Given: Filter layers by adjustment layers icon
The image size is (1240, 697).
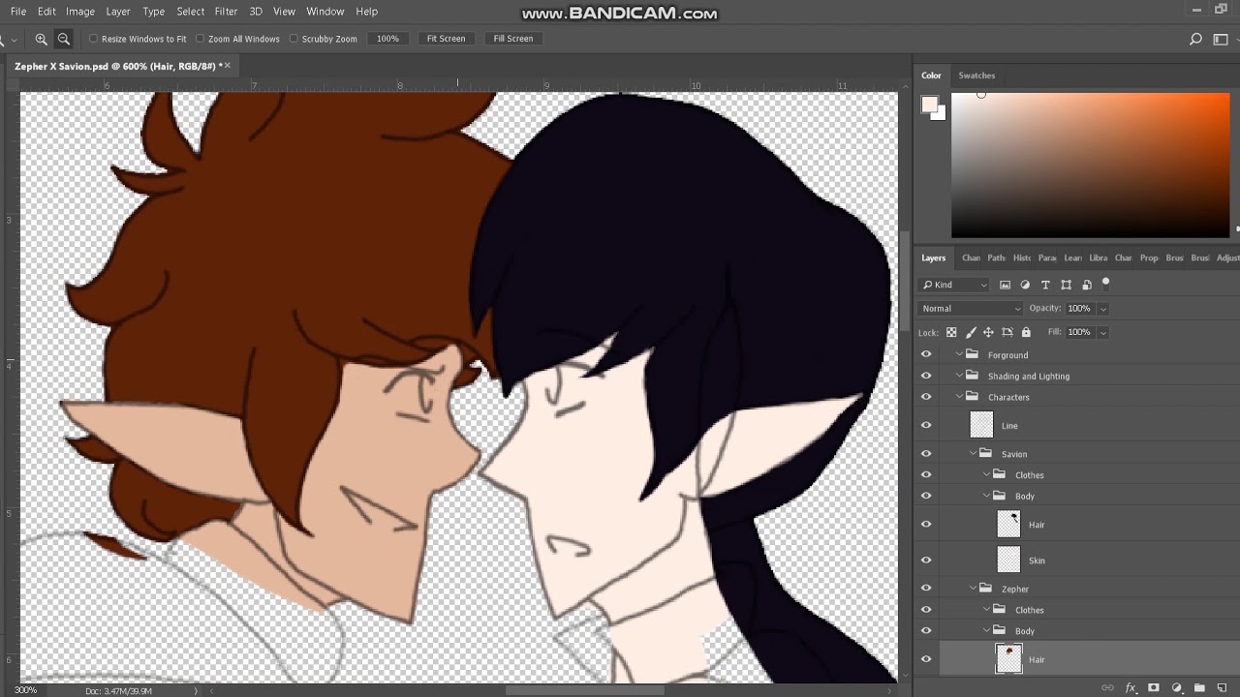Looking at the screenshot, I should (1025, 285).
